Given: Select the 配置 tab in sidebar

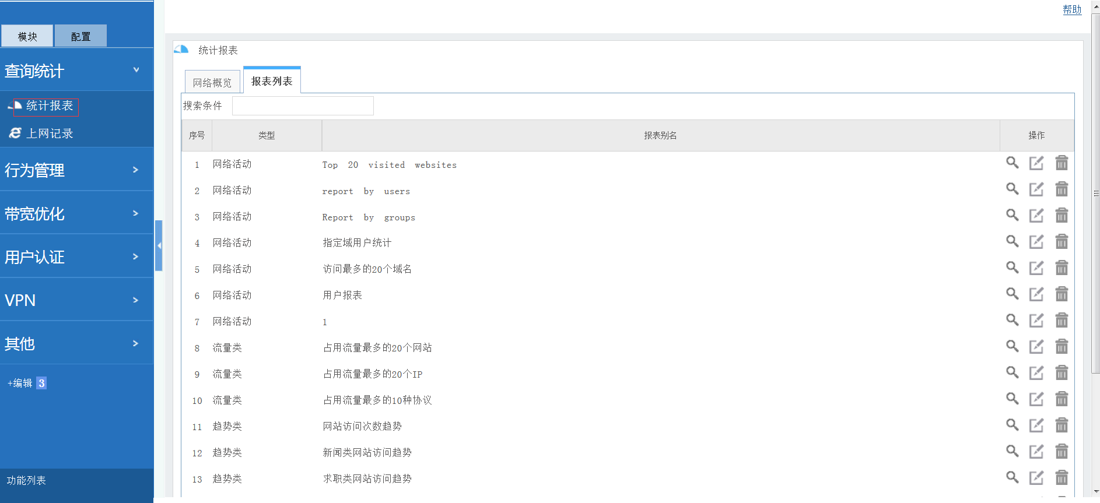Looking at the screenshot, I should pyautogui.click(x=80, y=36).
